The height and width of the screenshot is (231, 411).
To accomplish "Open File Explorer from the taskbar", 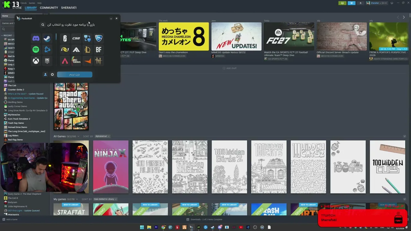I will coord(149,227).
